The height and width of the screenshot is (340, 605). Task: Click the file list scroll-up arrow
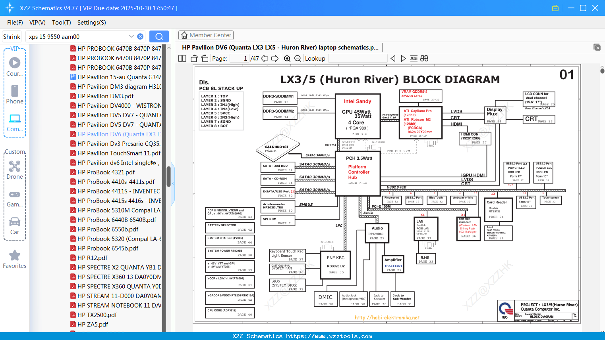168,48
